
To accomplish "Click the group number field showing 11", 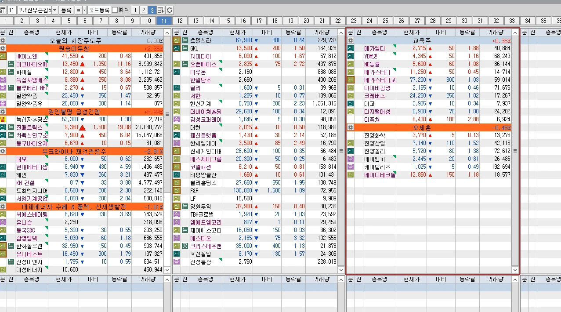I will [12, 10].
